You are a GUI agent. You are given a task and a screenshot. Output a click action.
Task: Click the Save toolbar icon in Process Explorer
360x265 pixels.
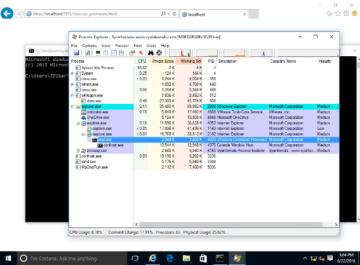tap(77, 53)
